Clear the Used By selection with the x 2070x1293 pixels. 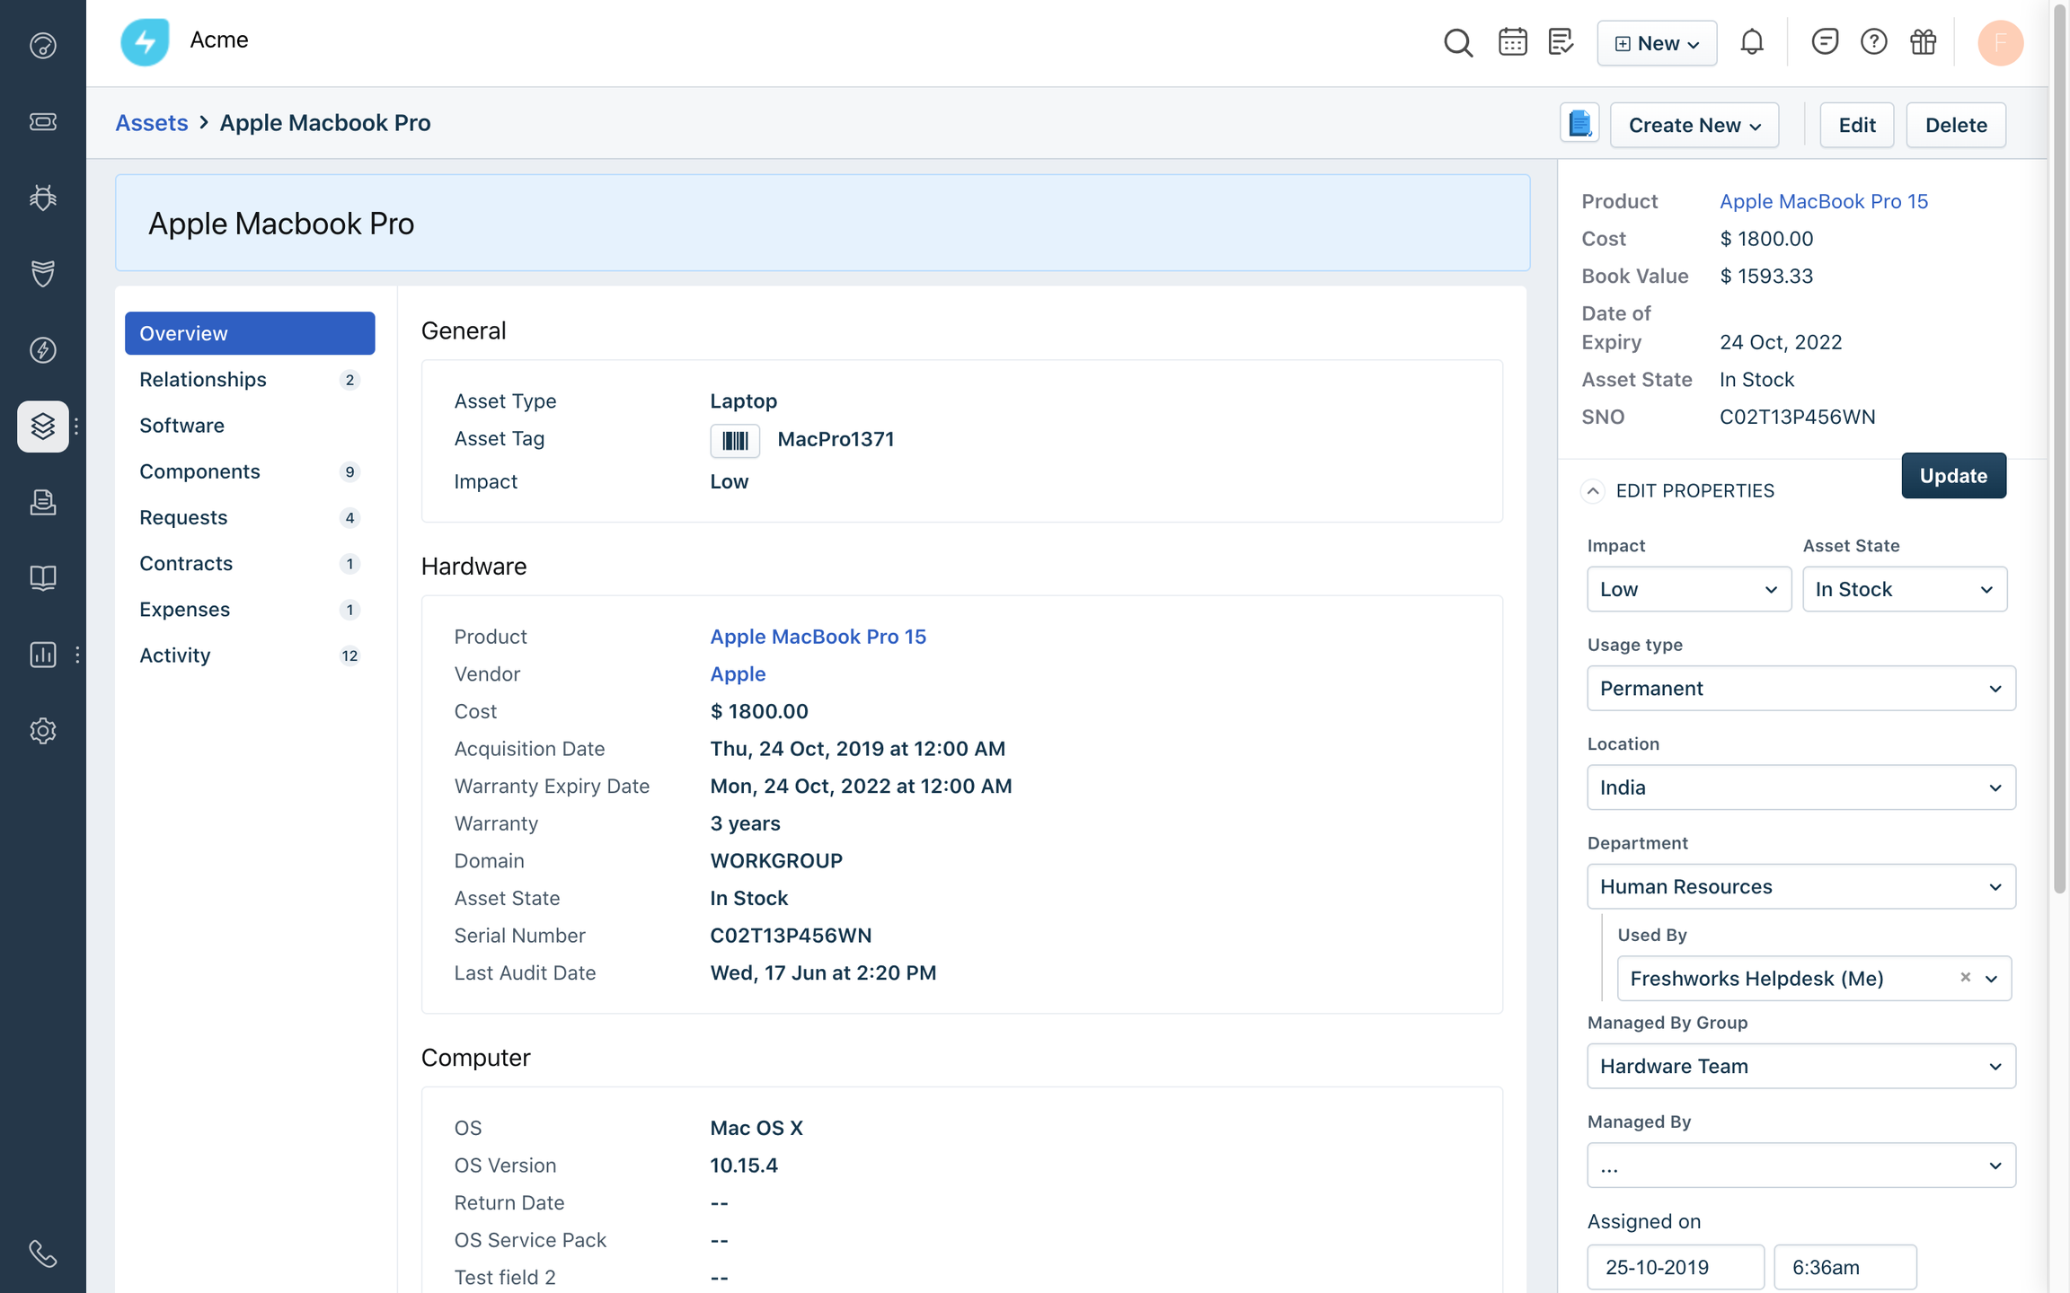(1965, 977)
